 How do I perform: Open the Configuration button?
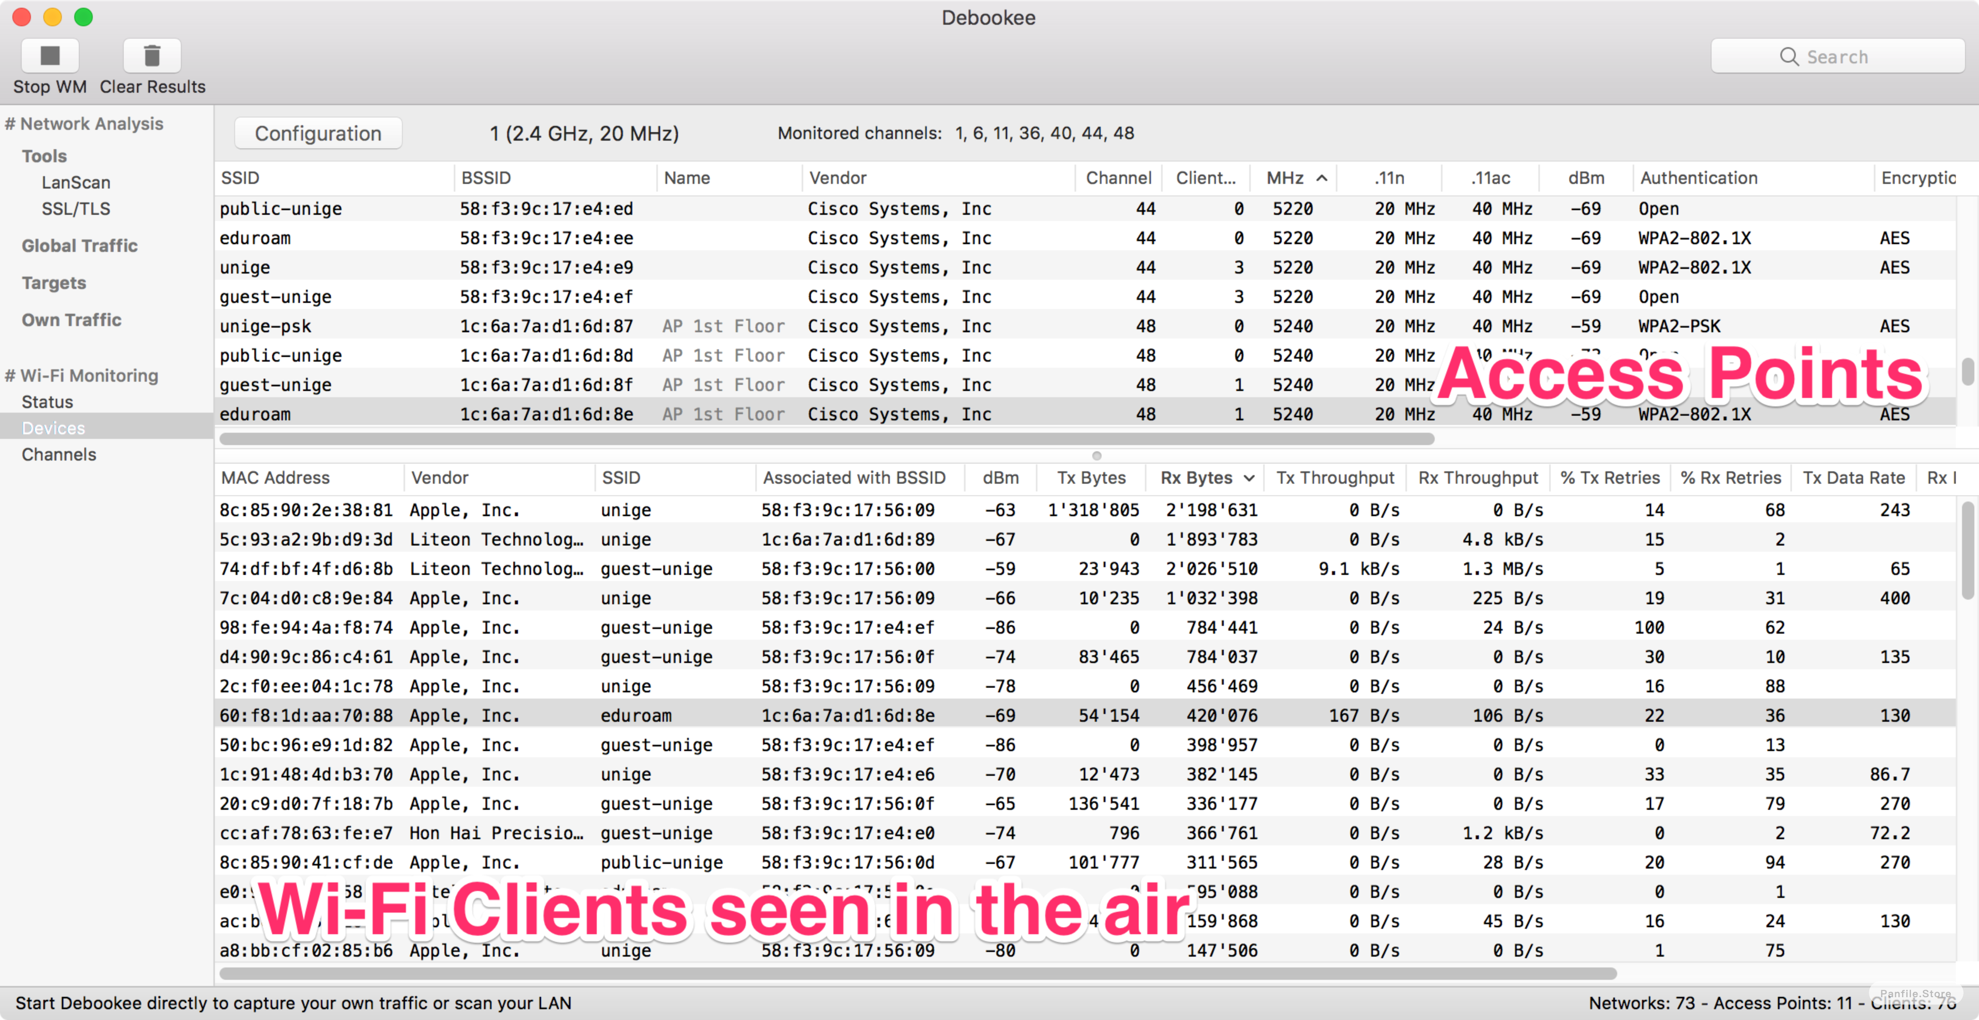pyautogui.click(x=318, y=133)
